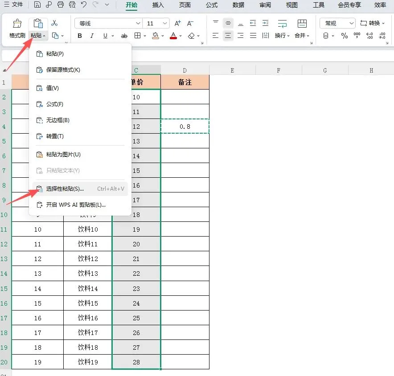
Task: Click the Redo arrow icon
Action: click(x=95, y=4)
